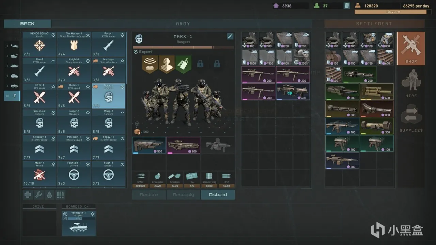
Task: Click the repair wrench icon
Action: coord(38,195)
